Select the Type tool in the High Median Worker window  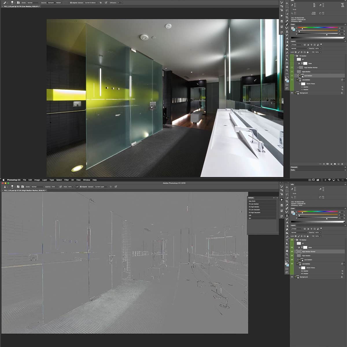click(x=287, y=240)
